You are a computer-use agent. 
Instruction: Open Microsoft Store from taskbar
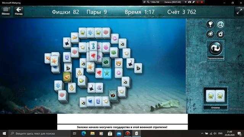tap(110, 134)
